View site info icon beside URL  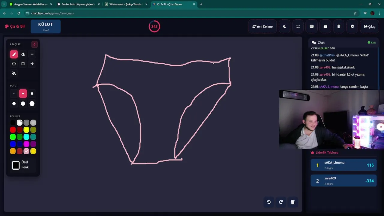tap(27, 13)
